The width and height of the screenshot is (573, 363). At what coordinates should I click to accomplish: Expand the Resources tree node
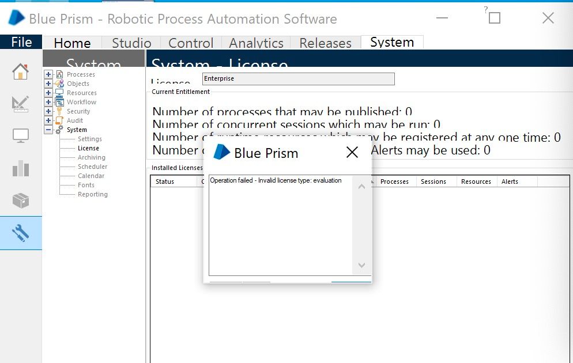click(x=48, y=93)
